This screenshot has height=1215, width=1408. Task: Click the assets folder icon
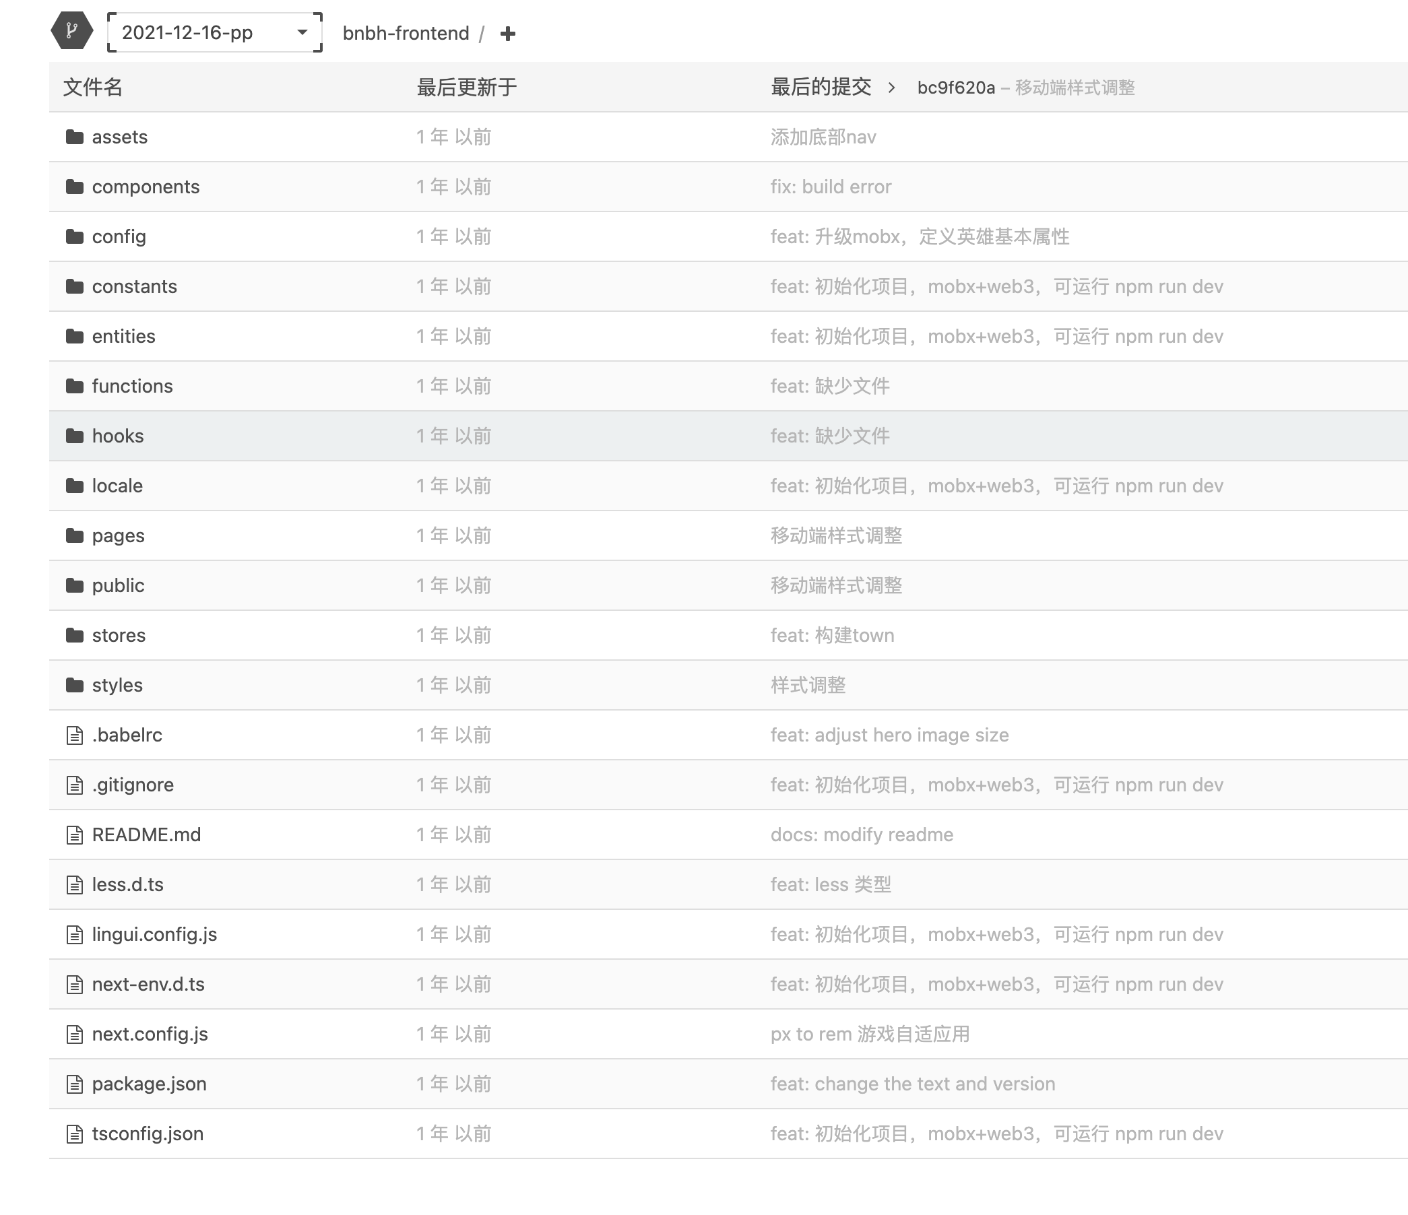pyautogui.click(x=75, y=137)
